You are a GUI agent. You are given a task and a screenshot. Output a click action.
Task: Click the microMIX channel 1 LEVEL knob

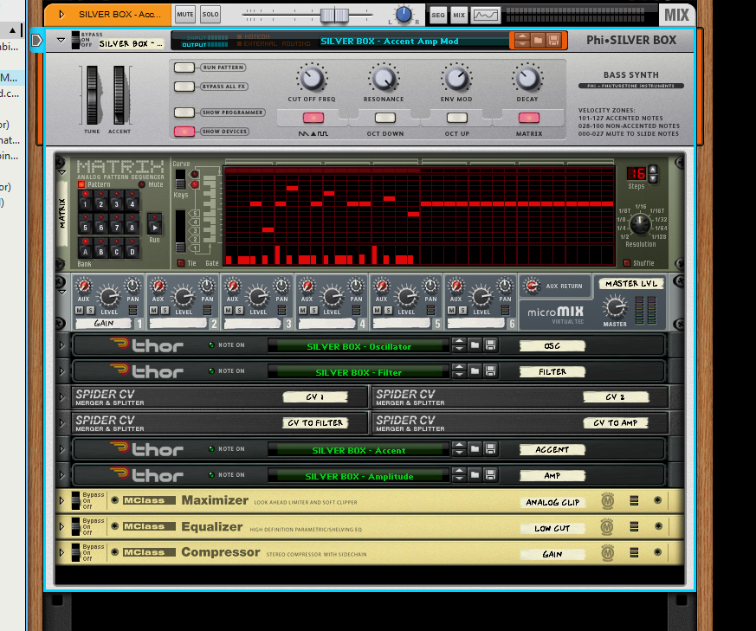[109, 296]
